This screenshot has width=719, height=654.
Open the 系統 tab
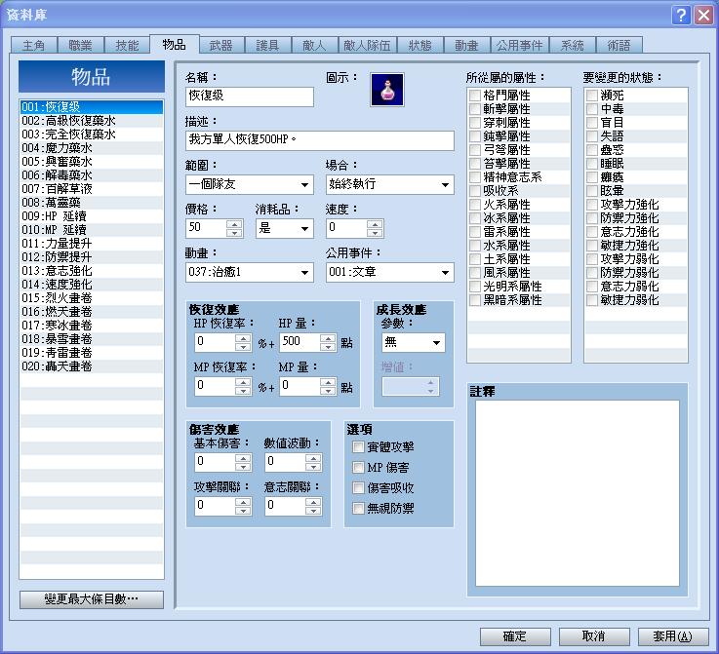573,46
